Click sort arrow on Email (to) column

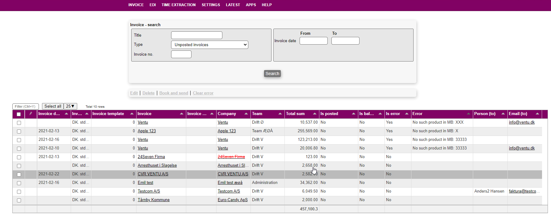point(537,114)
